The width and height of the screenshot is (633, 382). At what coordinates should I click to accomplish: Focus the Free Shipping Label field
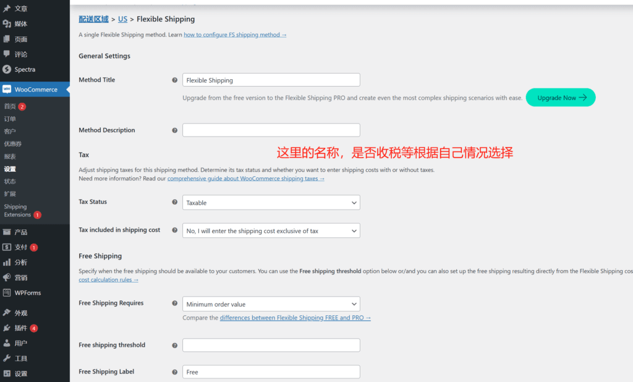point(271,372)
